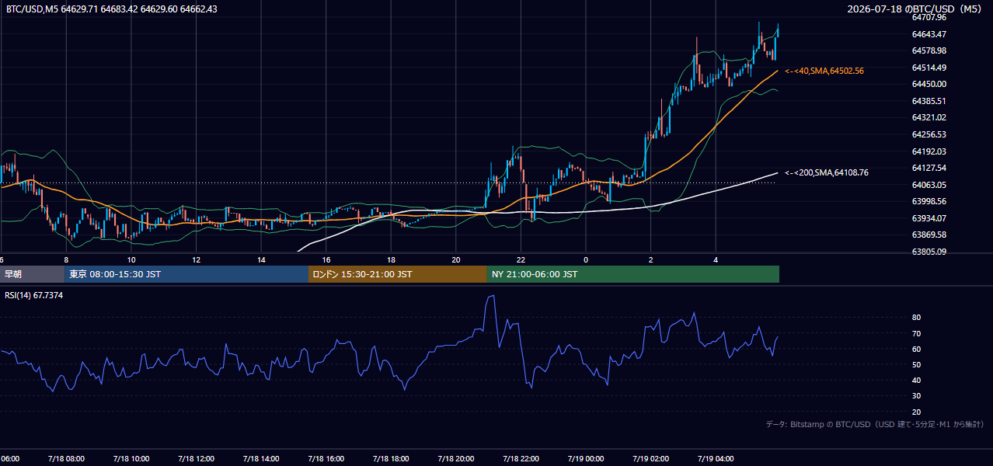Click hour label 18 under price chart

(x=391, y=260)
